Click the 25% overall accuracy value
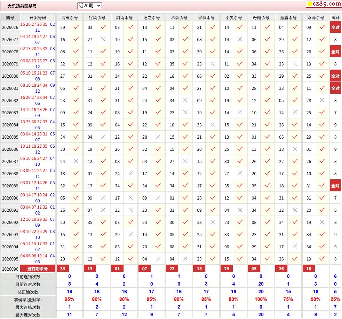This screenshot has height=319, width=342. 335,299
